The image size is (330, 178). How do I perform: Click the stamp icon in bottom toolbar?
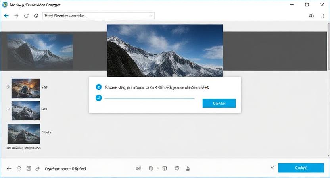[188, 168]
